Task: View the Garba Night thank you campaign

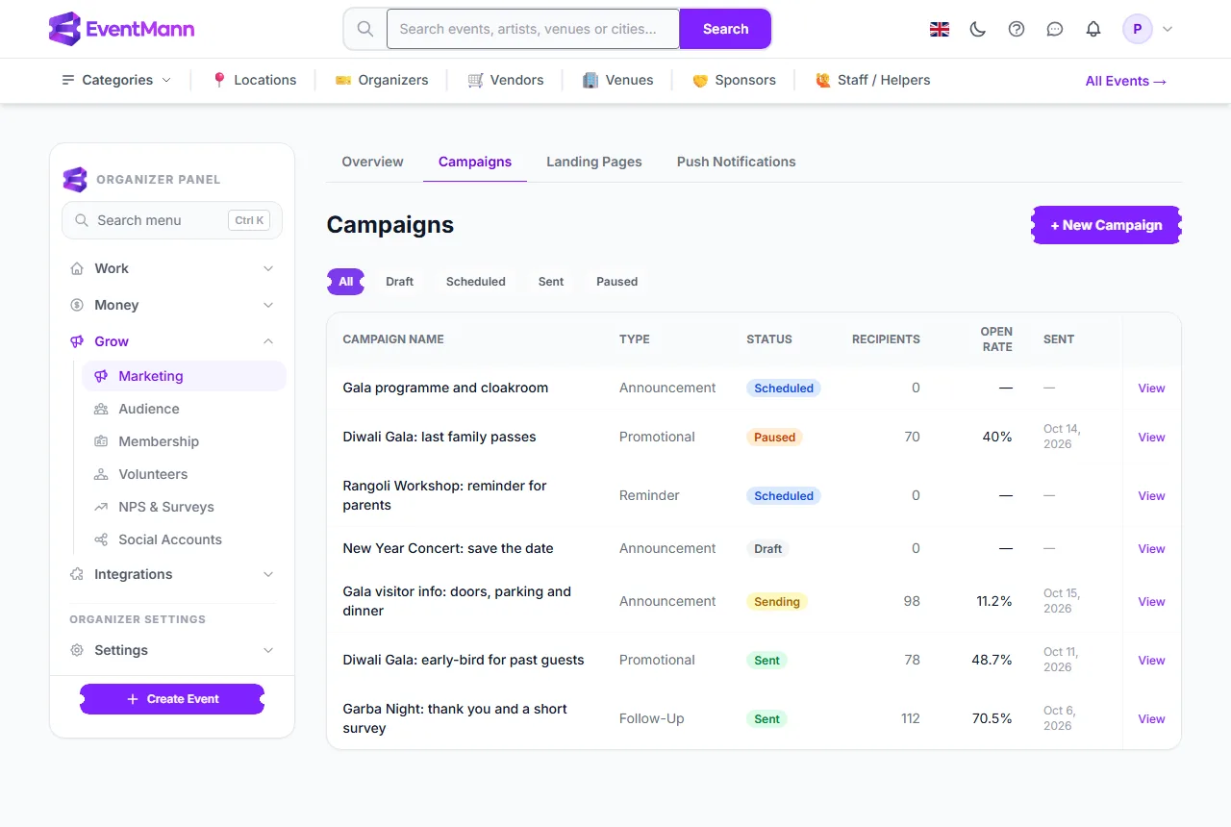Action: [1151, 718]
